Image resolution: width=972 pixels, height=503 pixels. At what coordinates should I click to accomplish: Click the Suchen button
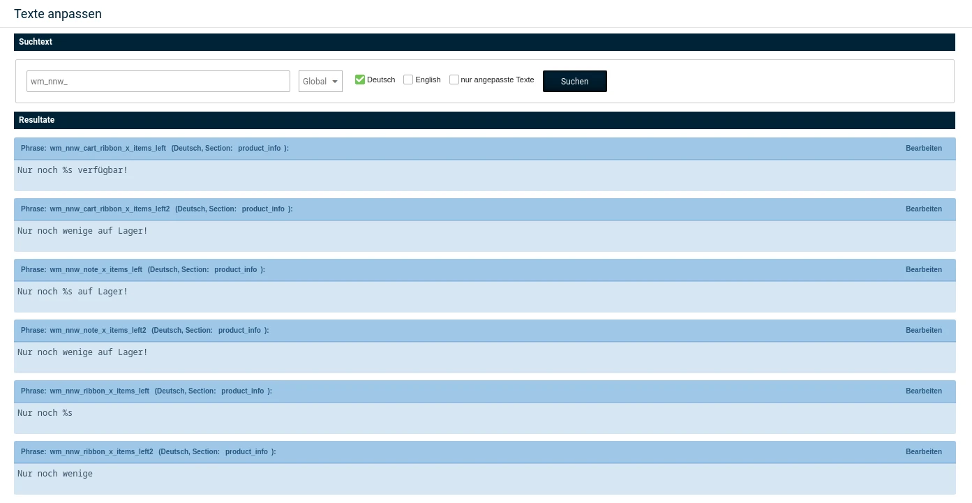pyautogui.click(x=575, y=81)
